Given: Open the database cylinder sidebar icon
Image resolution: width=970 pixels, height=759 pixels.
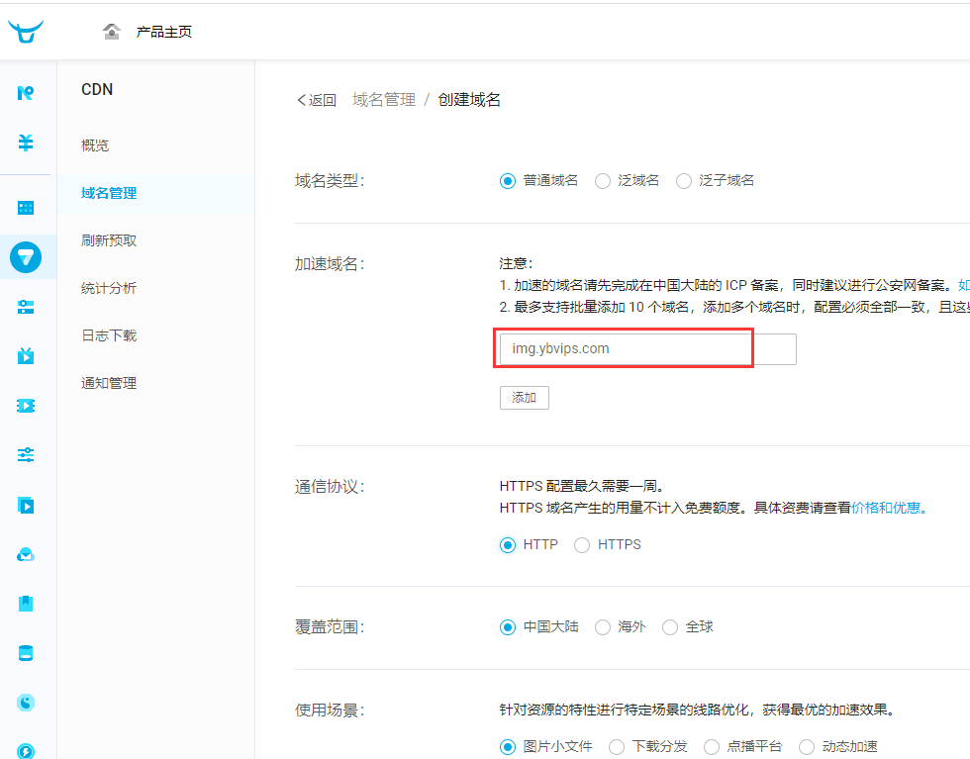Looking at the screenshot, I should coord(26,653).
